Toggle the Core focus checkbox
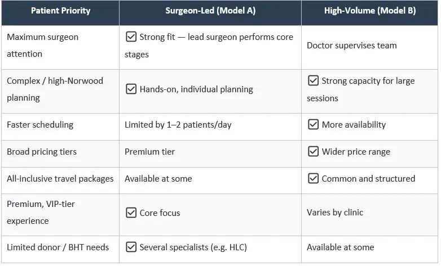The height and width of the screenshot is (266, 441). click(x=131, y=213)
